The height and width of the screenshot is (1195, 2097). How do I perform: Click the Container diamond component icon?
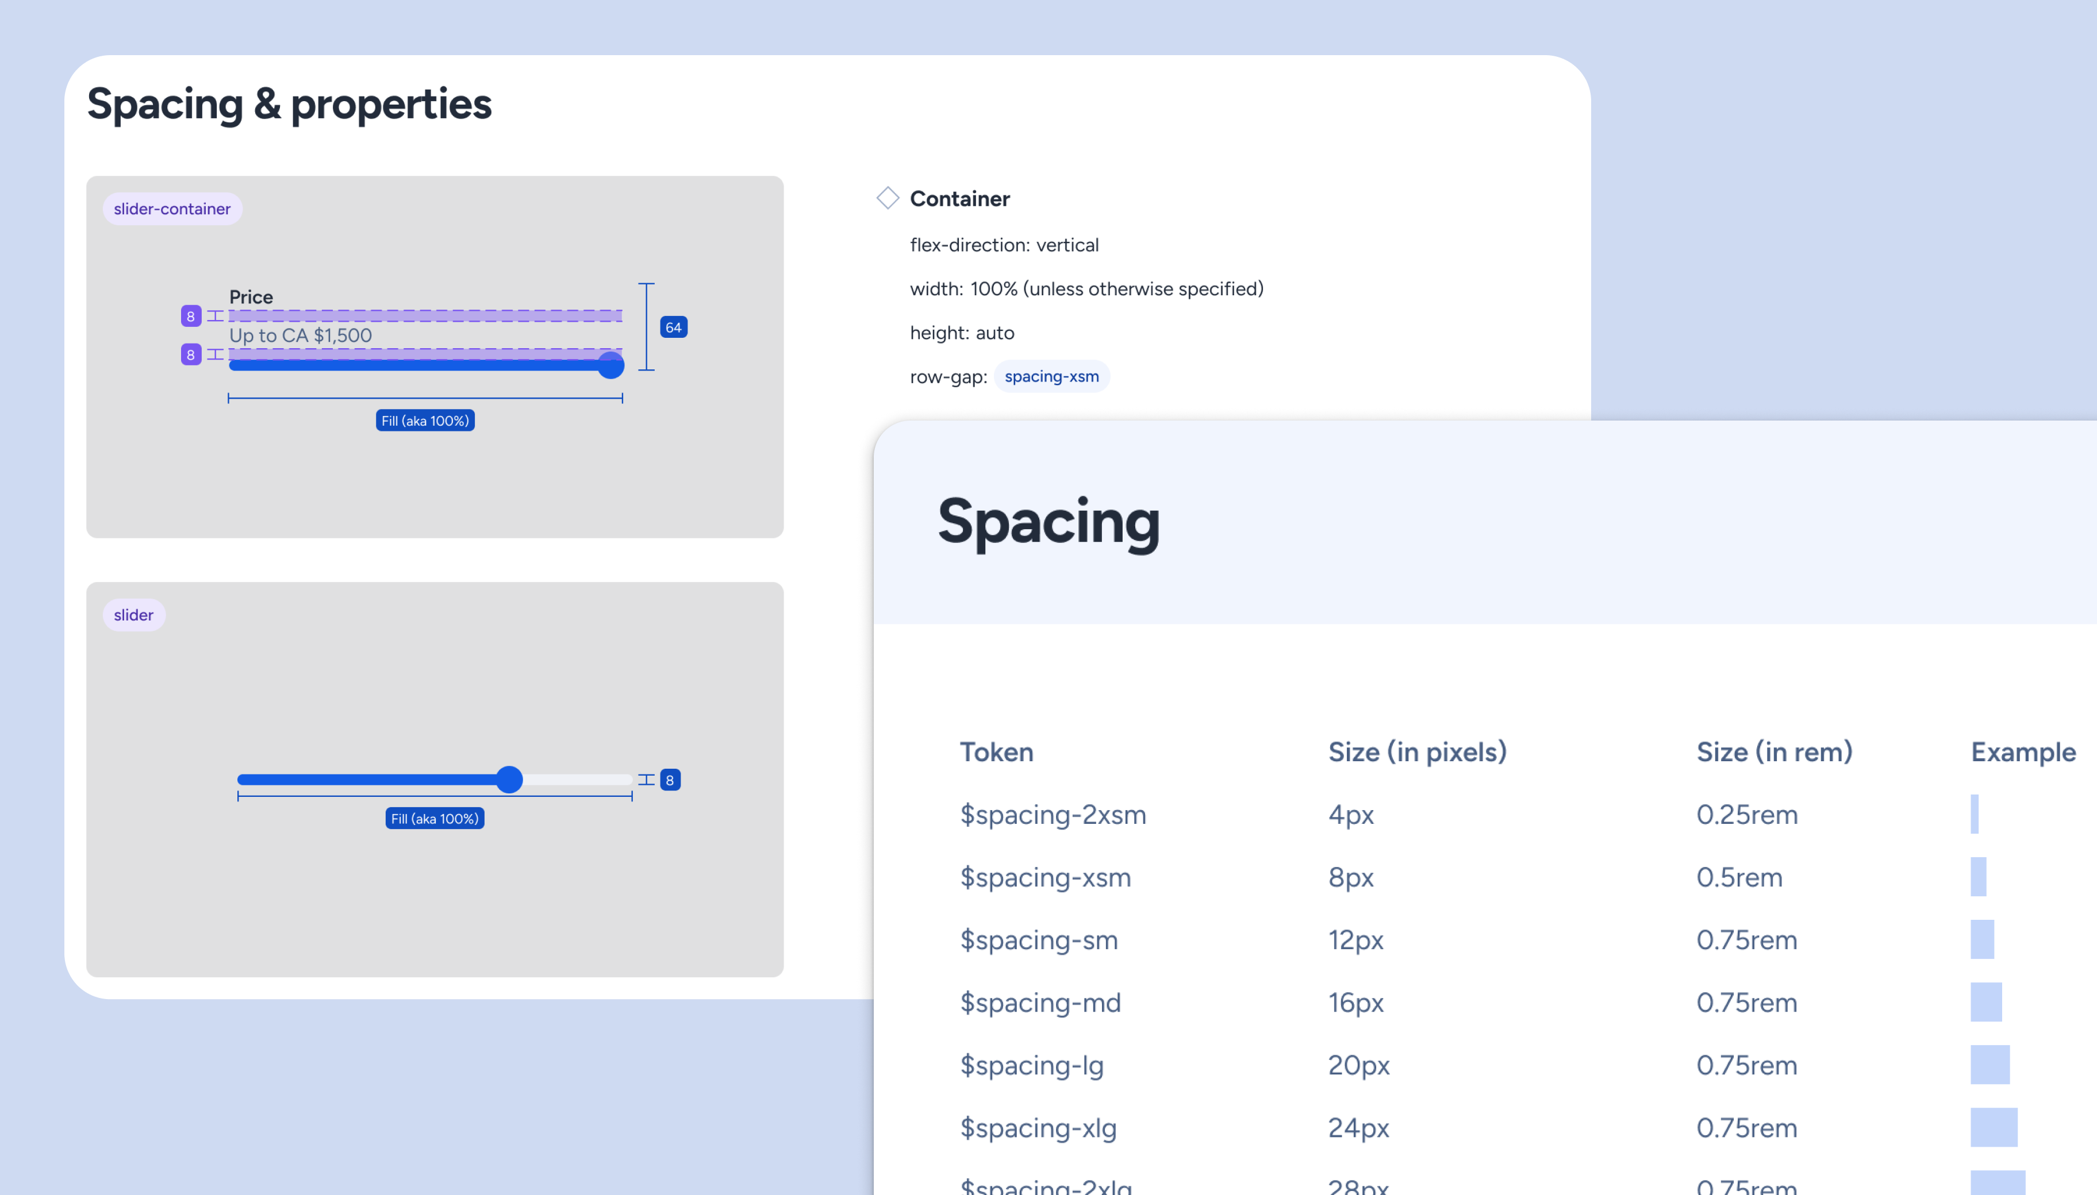[x=889, y=199]
